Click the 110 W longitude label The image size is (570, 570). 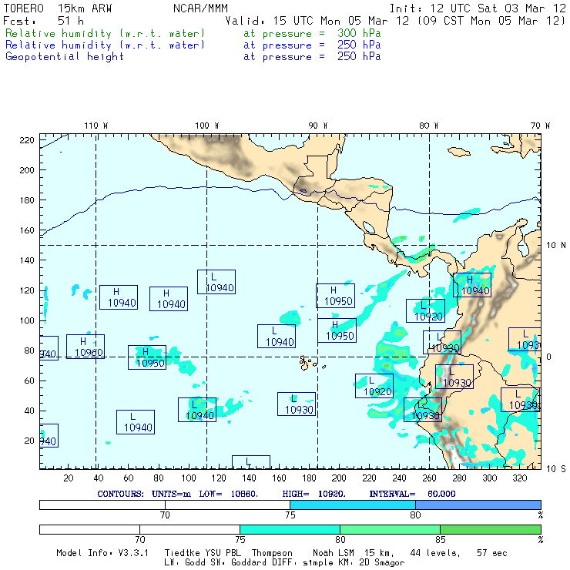pyautogui.click(x=96, y=126)
